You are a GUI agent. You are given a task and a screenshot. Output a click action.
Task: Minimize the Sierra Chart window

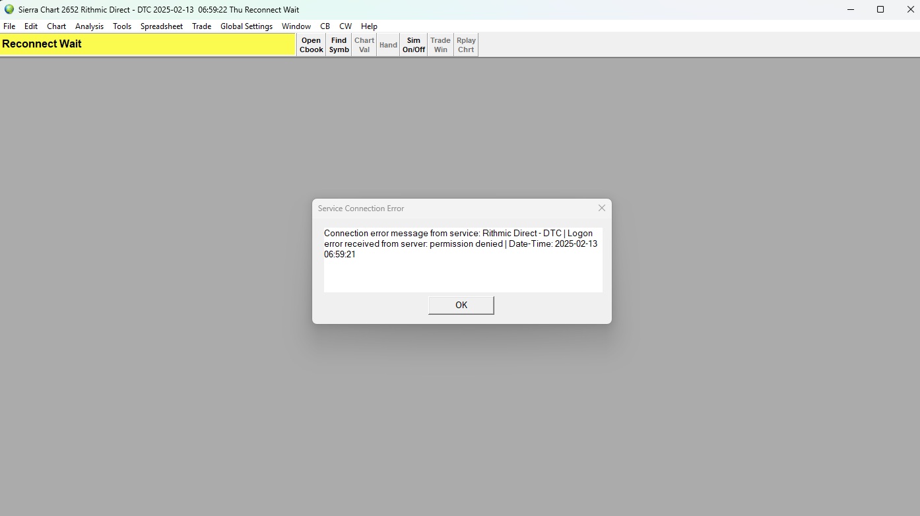tap(850, 9)
